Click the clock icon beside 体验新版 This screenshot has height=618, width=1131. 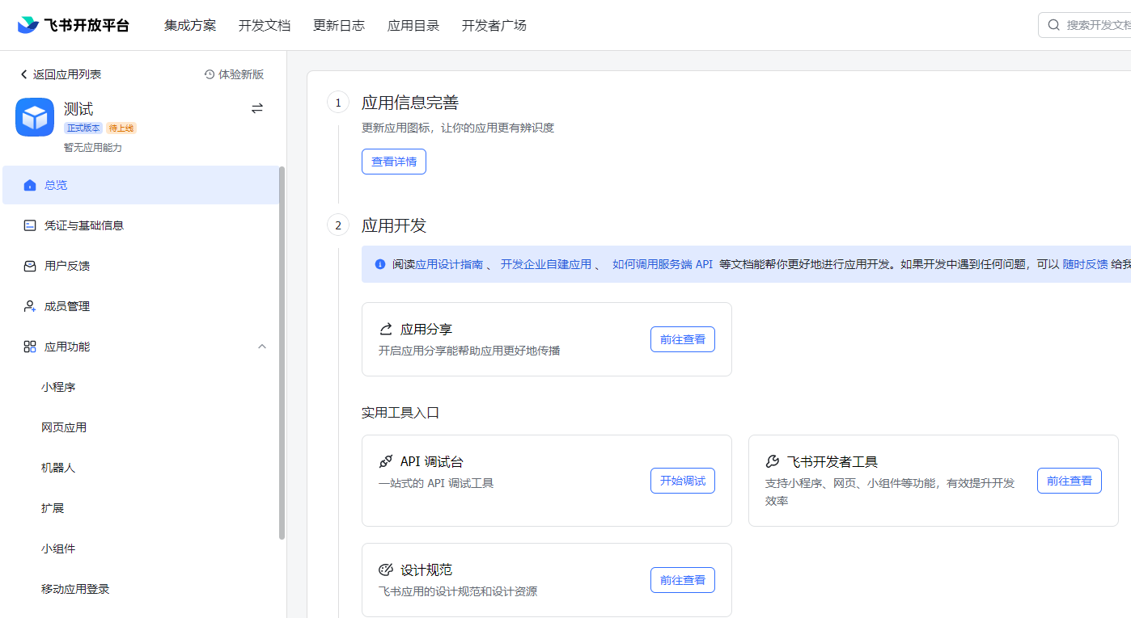[210, 74]
